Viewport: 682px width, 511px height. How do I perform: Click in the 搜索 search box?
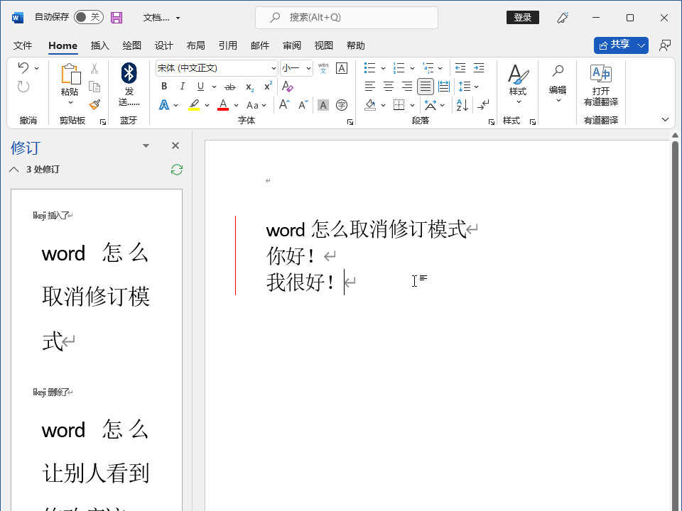click(x=347, y=17)
